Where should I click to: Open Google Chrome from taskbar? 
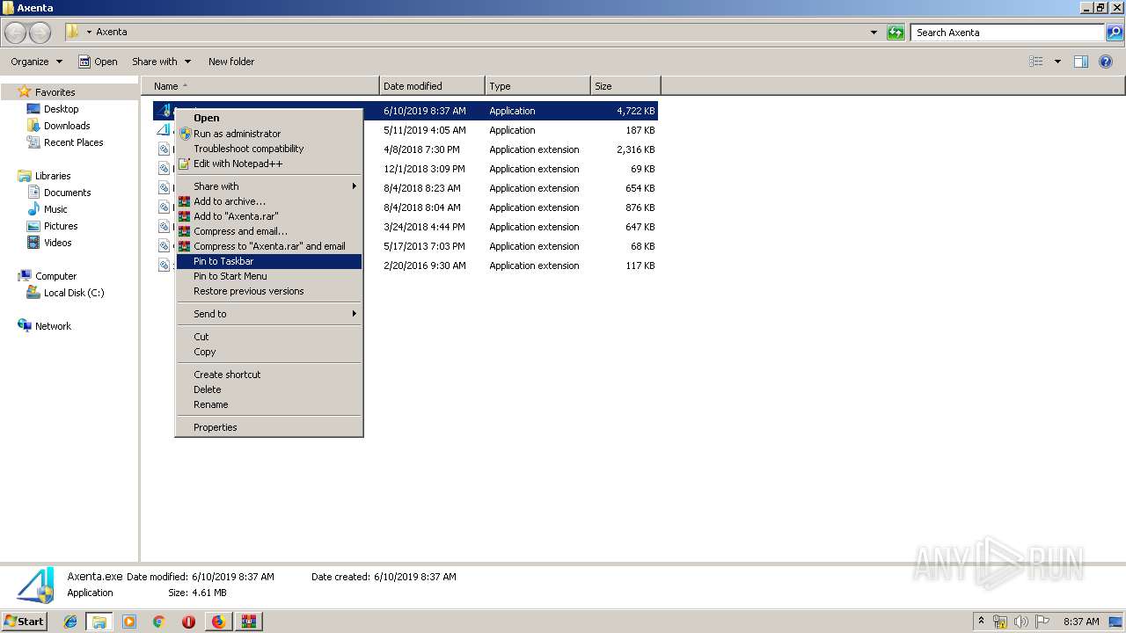tap(158, 622)
